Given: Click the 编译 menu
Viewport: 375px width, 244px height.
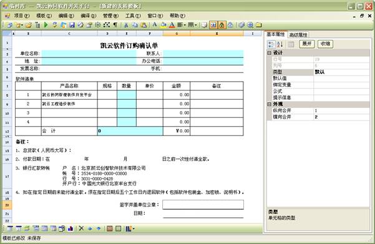Looking at the screenshot, I should 88,16.
